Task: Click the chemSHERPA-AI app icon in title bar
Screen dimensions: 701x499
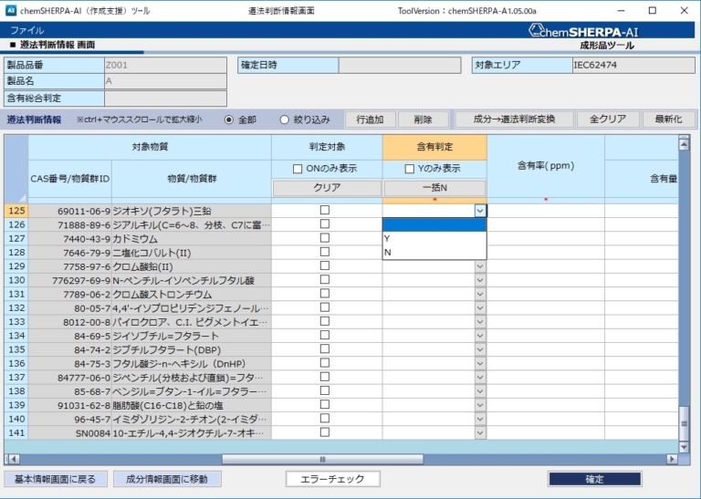Action: click(11, 10)
